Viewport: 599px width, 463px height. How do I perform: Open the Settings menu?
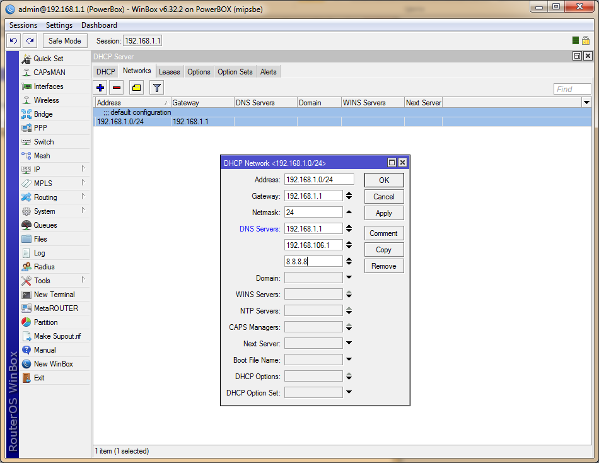pos(59,25)
